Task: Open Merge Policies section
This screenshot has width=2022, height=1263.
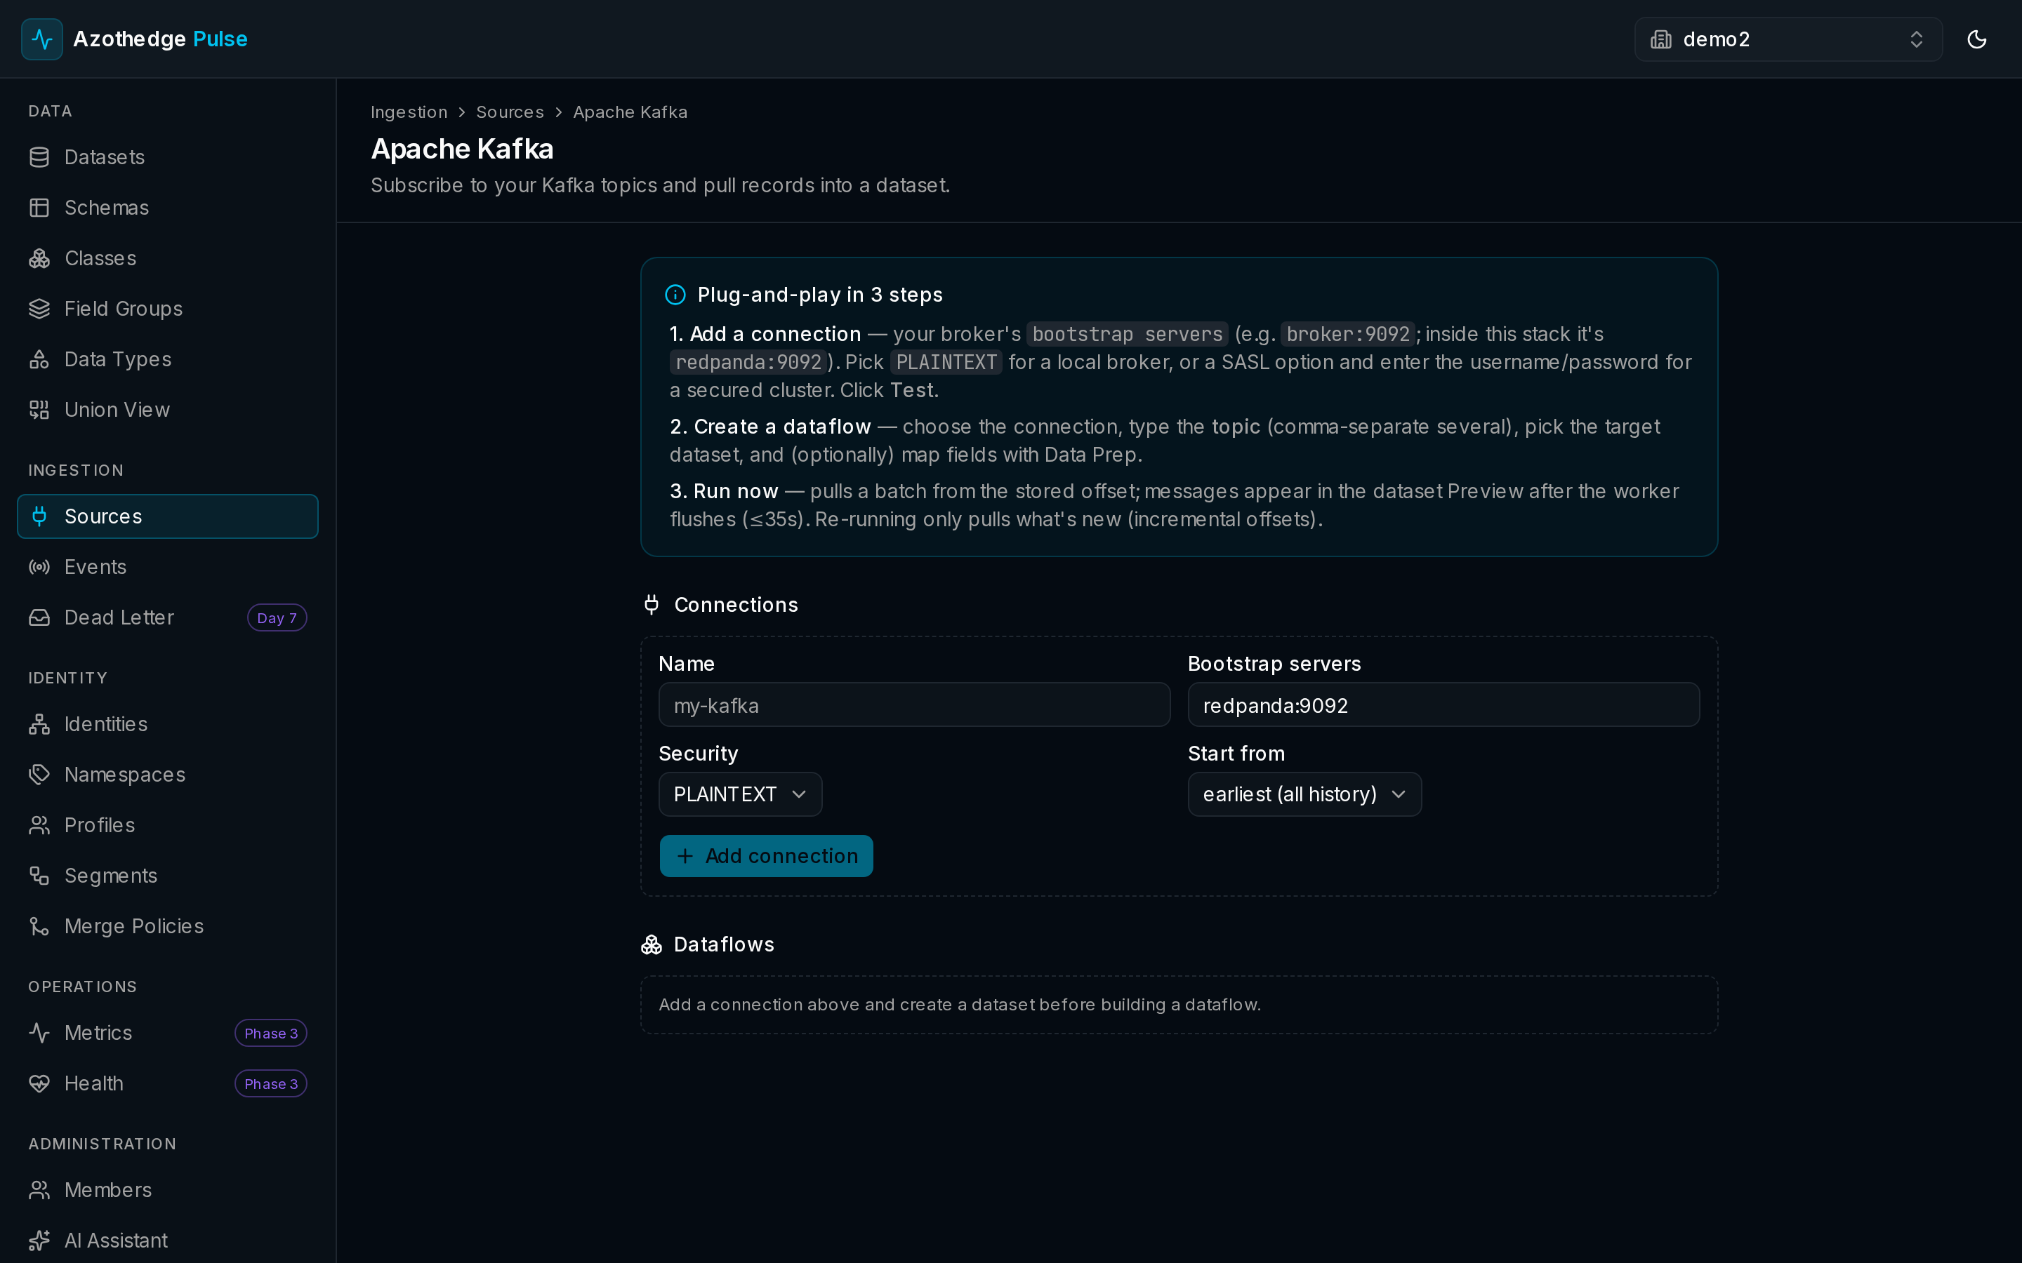Action: (167, 926)
